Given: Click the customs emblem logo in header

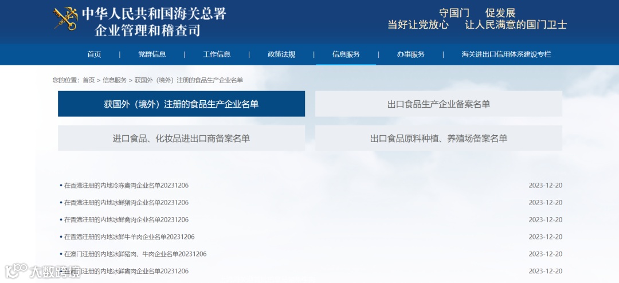Looking at the screenshot, I should 66,18.
